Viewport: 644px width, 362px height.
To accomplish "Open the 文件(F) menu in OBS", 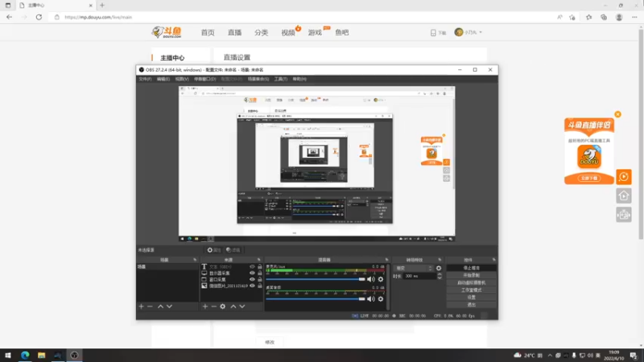I will (145, 79).
